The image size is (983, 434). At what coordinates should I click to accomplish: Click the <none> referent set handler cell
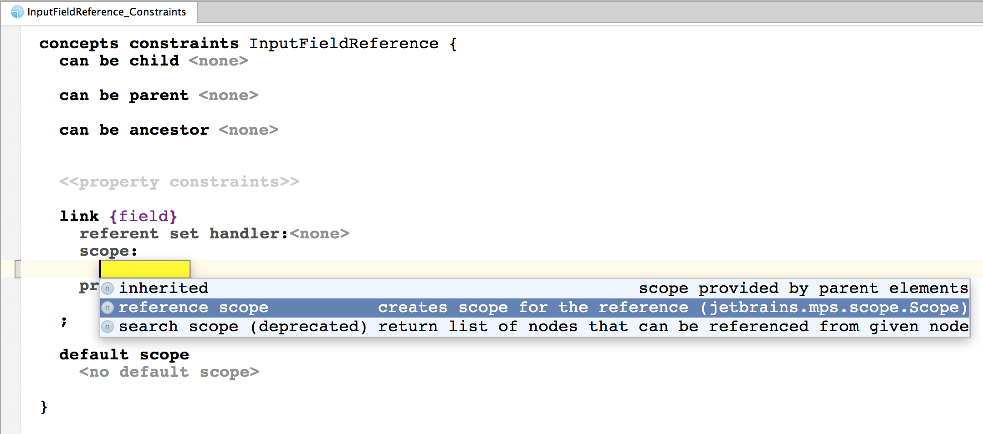coord(320,234)
